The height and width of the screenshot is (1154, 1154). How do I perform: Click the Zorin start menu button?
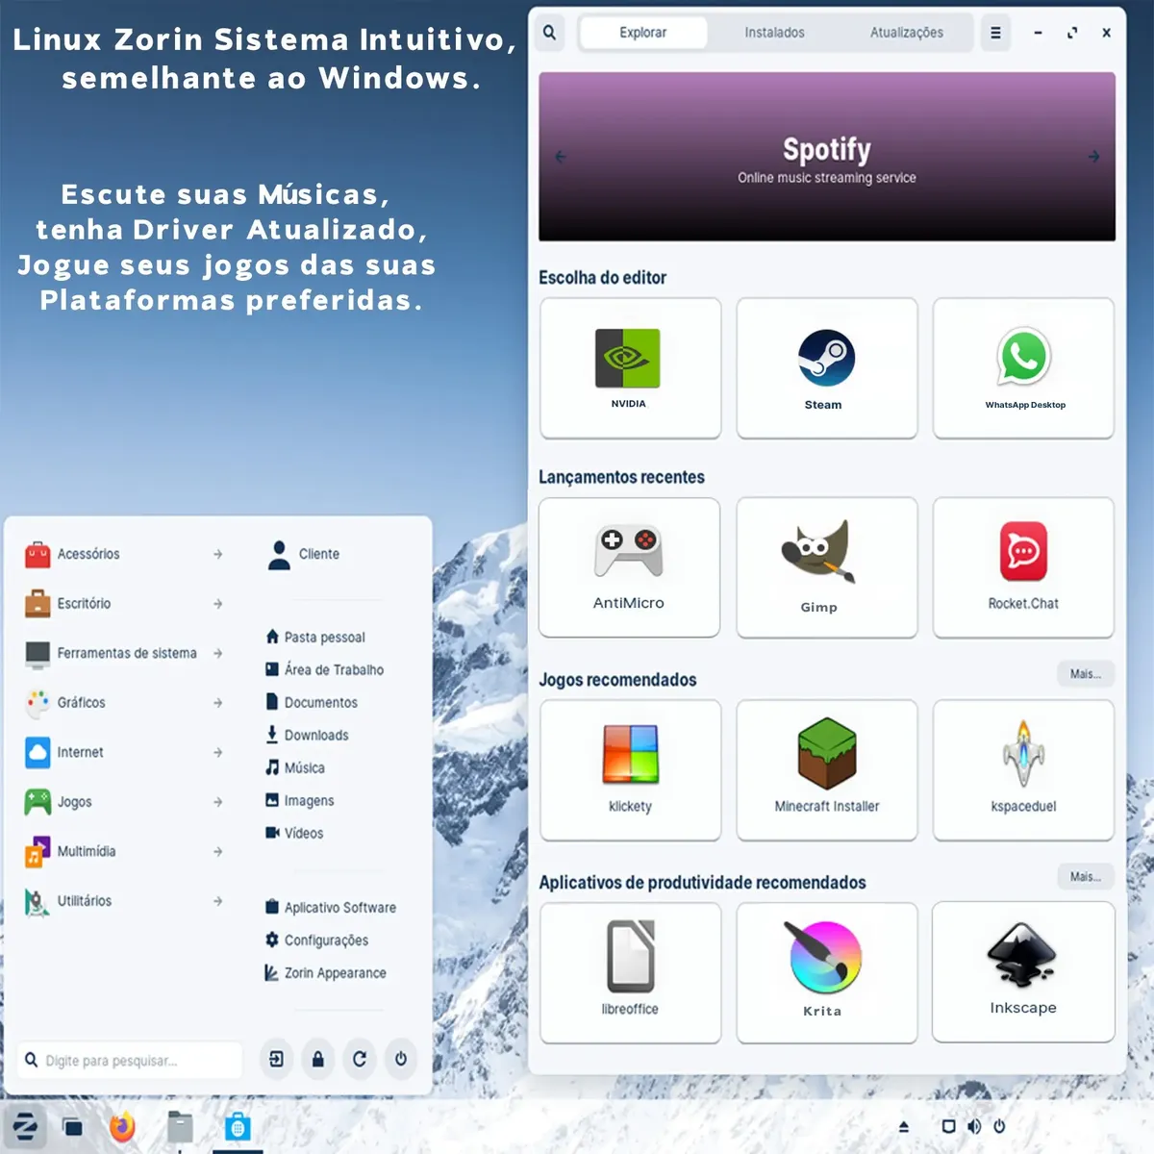(26, 1126)
